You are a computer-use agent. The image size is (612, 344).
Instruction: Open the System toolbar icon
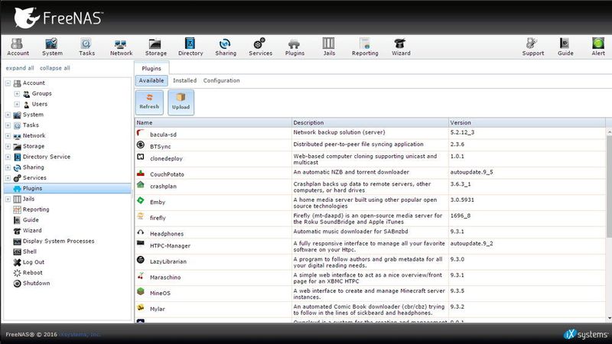pos(52,47)
